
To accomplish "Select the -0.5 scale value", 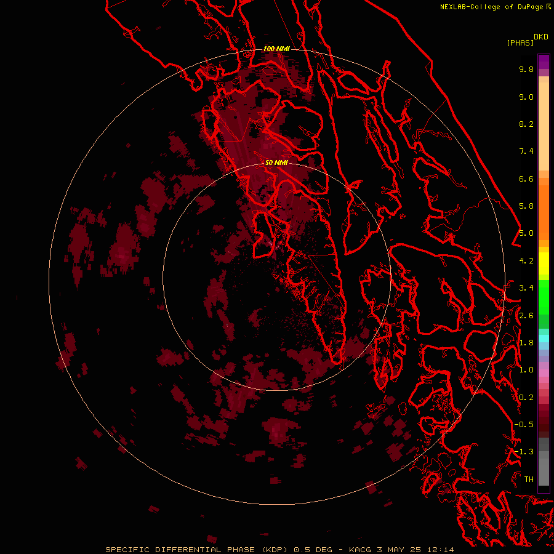I will pyautogui.click(x=524, y=425).
